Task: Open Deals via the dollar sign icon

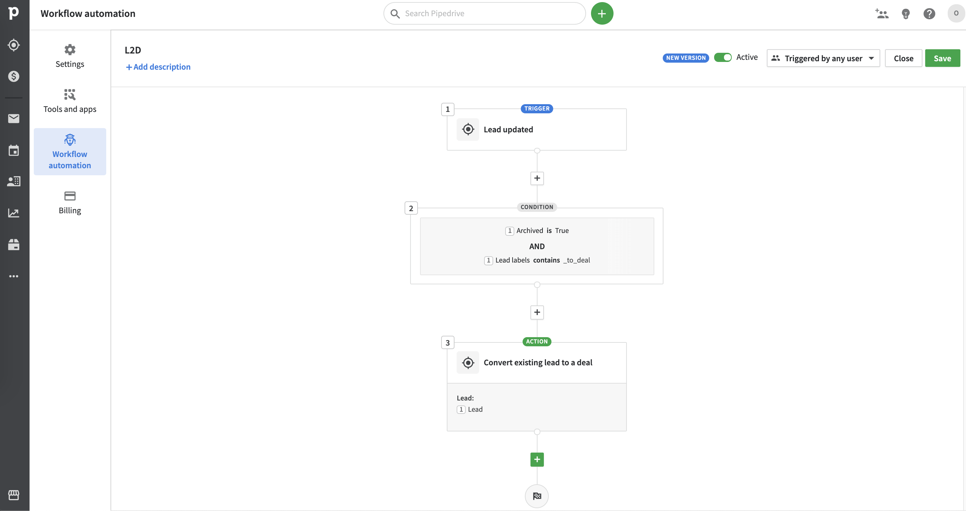Action: pyautogui.click(x=14, y=76)
